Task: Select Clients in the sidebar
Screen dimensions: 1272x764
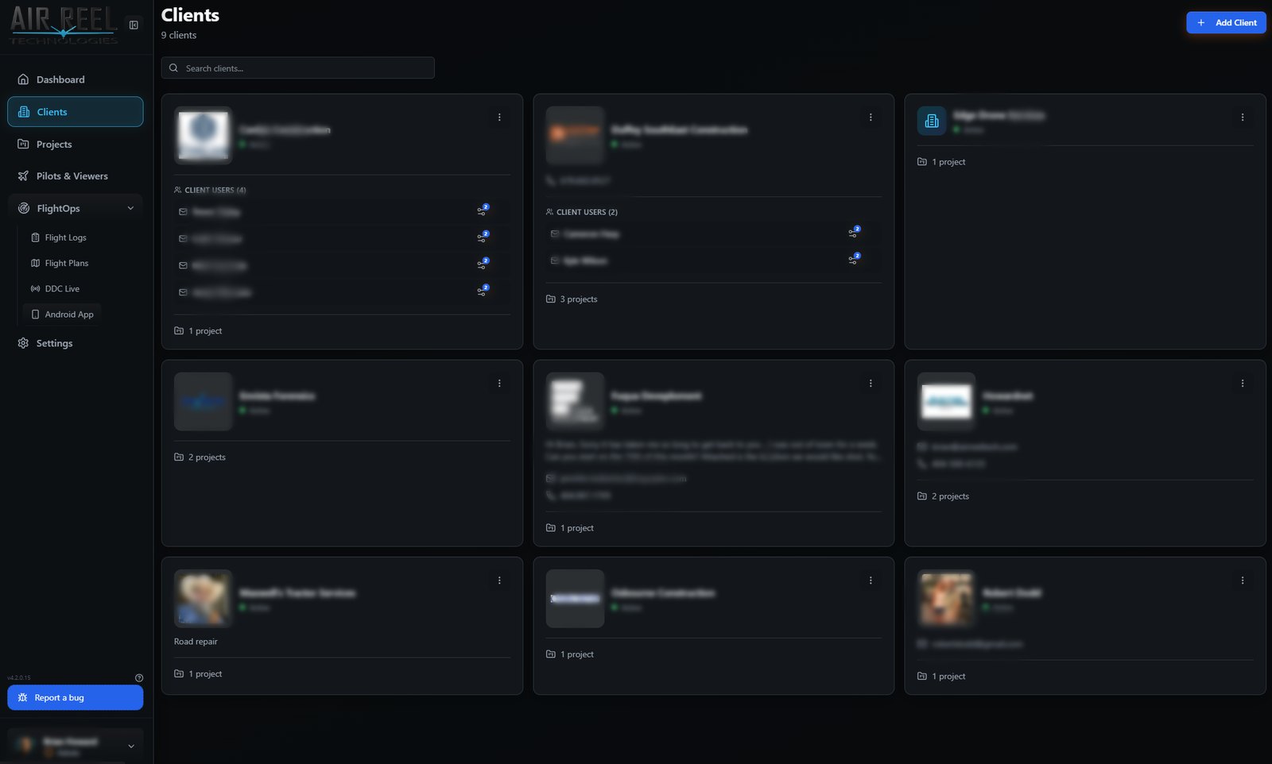Action: pyautogui.click(x=75, y=112)
